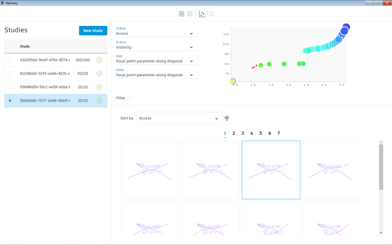Select the 09688d2b study row name
392x245 pixels.
point(45,87)
